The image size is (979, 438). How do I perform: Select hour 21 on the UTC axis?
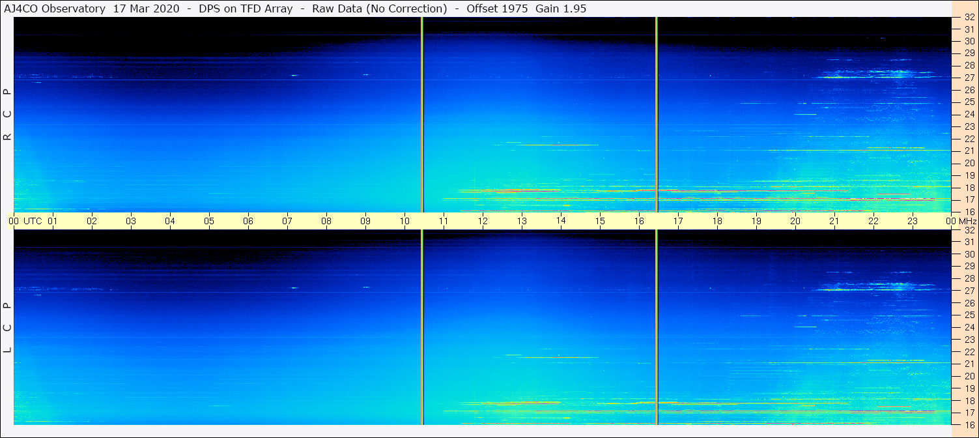834,221
